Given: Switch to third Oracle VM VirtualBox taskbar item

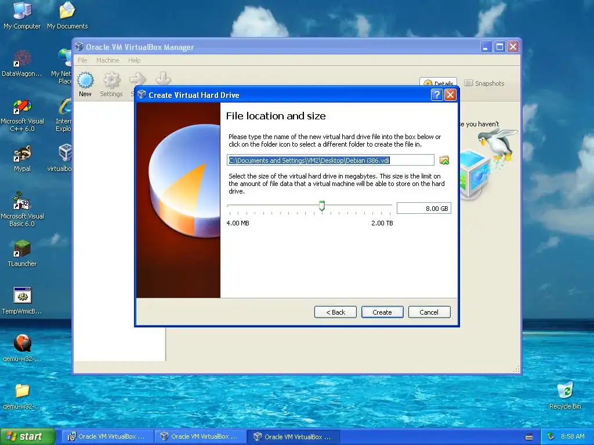Looking at the screenshot, I should pyautogui.click(x=293, y=437).
